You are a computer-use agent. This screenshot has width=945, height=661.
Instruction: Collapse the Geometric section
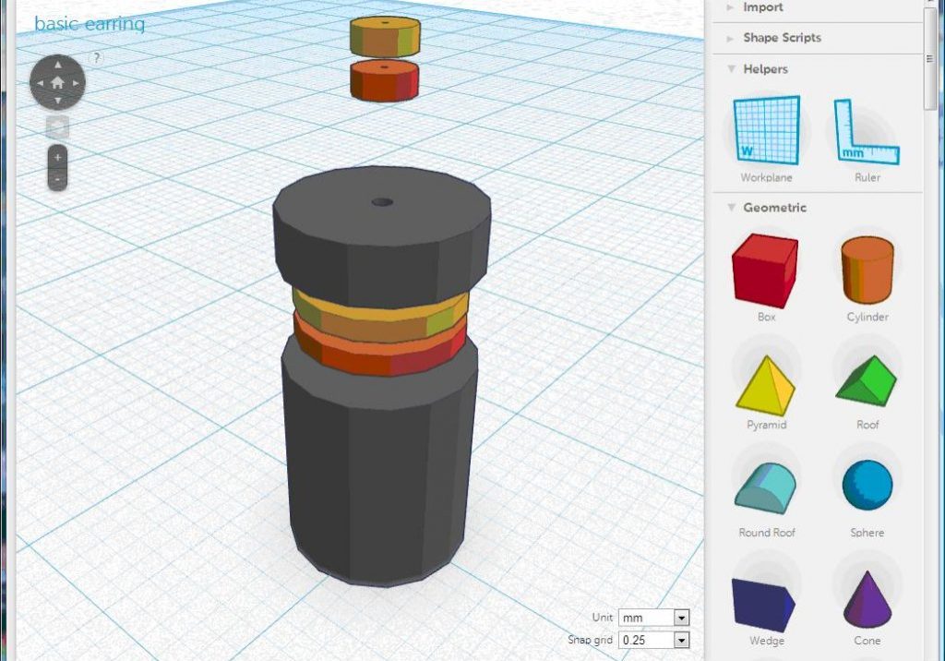click(774, 208)
